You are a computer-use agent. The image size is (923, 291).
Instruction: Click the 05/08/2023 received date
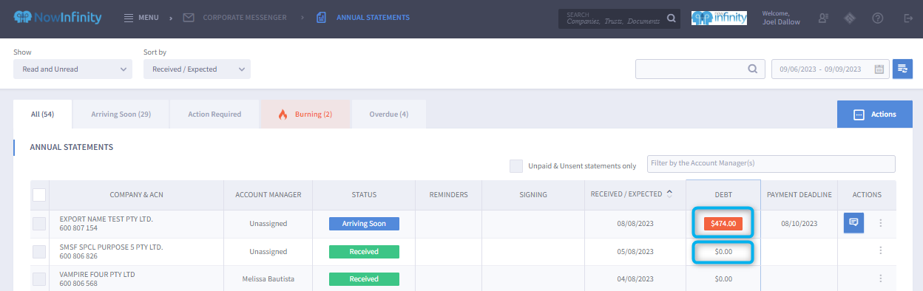coord(636,252)
